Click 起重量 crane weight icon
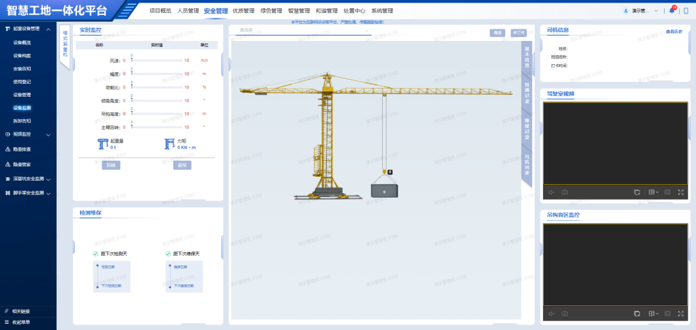This screenshot has height=330, width=696. coord(103,144)
